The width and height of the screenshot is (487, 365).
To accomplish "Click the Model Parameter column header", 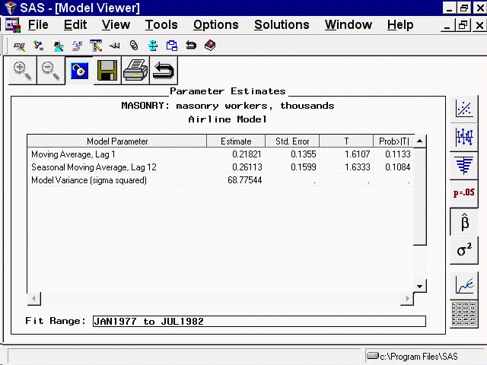I will pyautogui.click(x=117, y=141).
